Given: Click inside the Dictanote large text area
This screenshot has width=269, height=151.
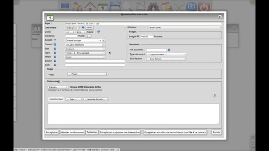Looking at the screenshot, I should point(134,114).
